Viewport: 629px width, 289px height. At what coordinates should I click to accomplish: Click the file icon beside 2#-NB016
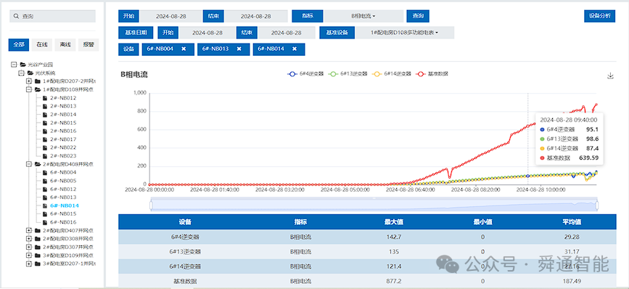(45, 131)
